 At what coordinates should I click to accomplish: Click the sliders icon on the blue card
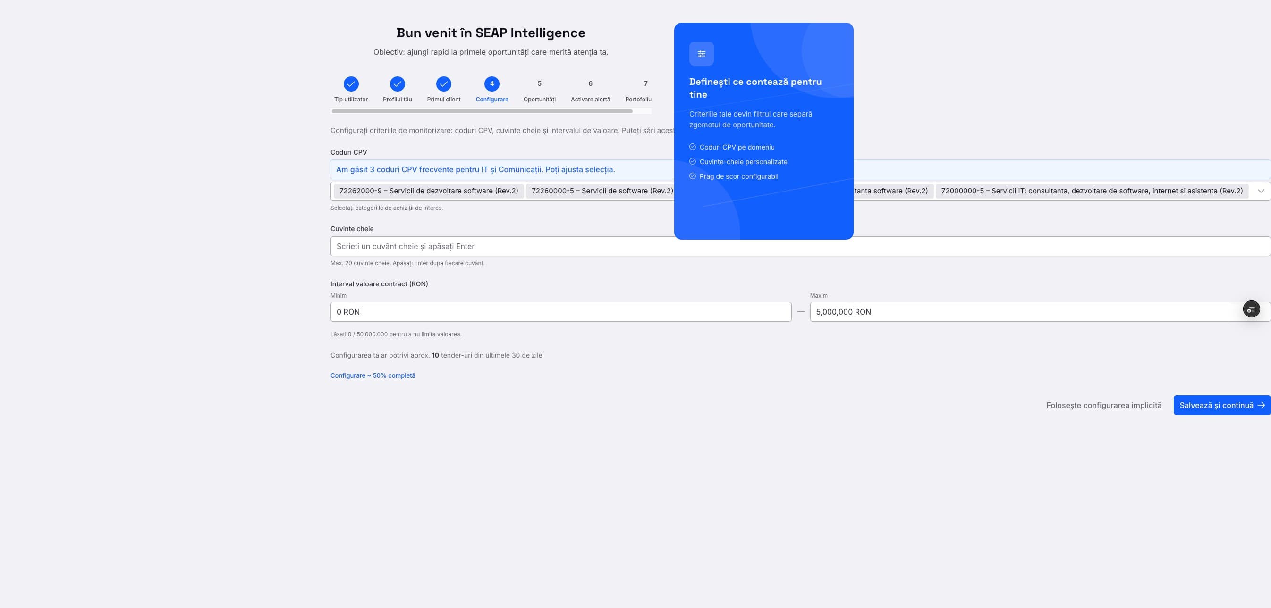[701, 54]
